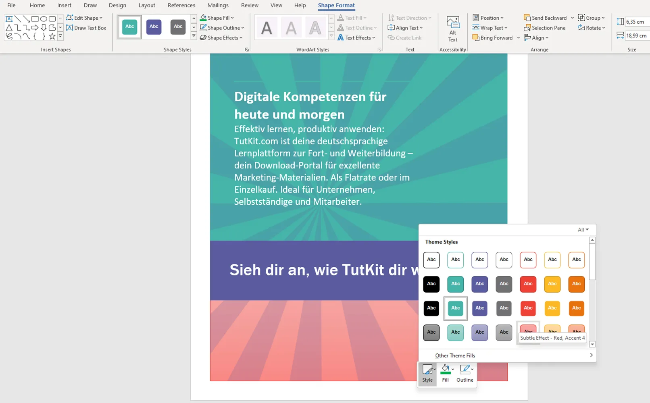Pick yellow filled Abc style, third row
Viewport: 650px width, 403px height.
[x=552, y=308]
